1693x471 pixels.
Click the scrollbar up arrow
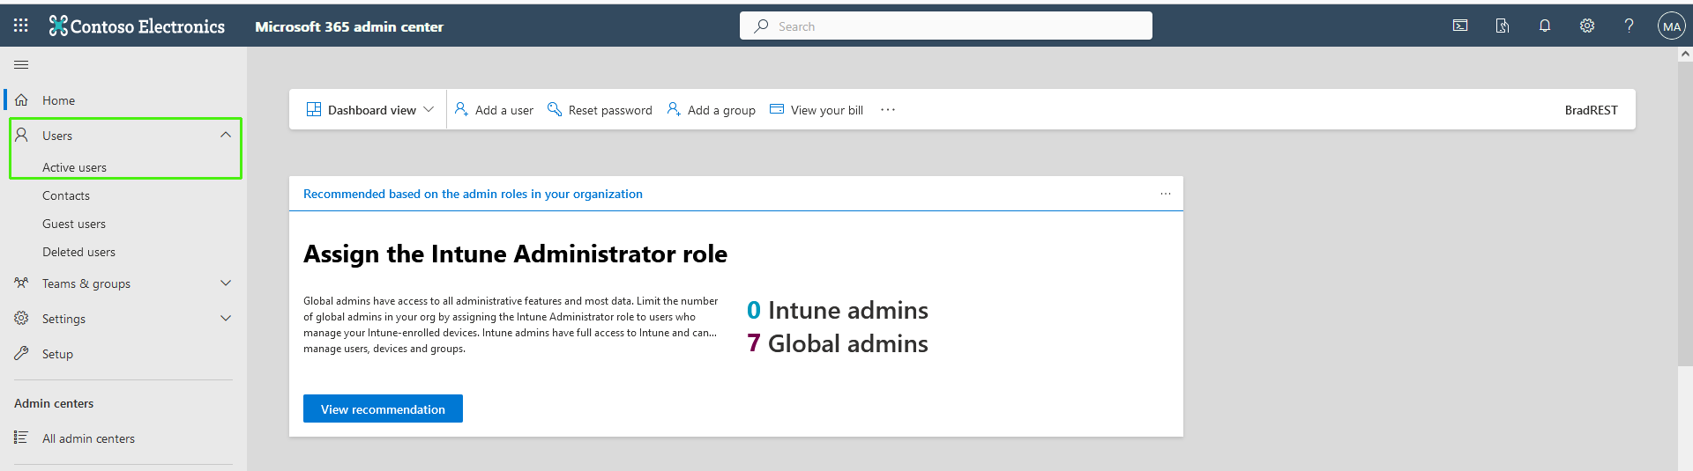point(1685,54)
